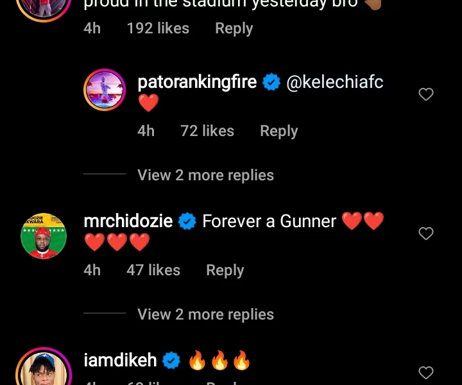View the 192 likes list
Screen dimensions: 462x385
pyautogui.click(x=158, y=28)
